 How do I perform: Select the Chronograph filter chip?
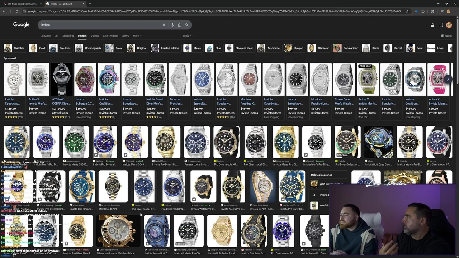tap(89, 48)
